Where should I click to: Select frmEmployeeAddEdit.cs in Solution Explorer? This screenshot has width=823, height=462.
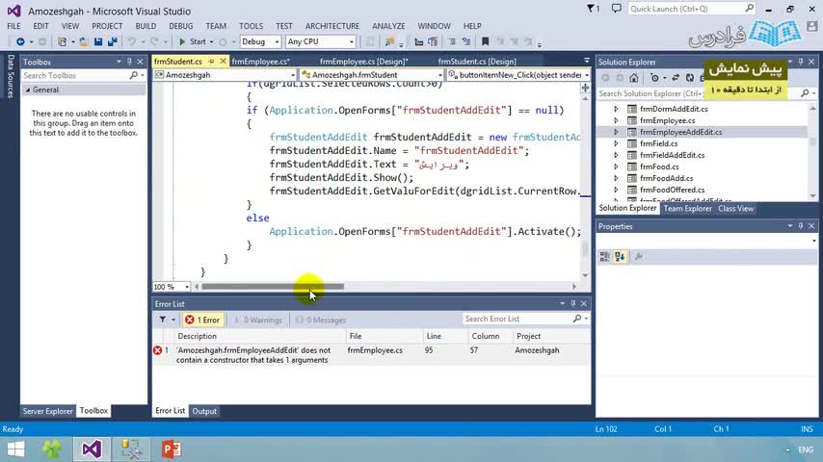point(680,132)
